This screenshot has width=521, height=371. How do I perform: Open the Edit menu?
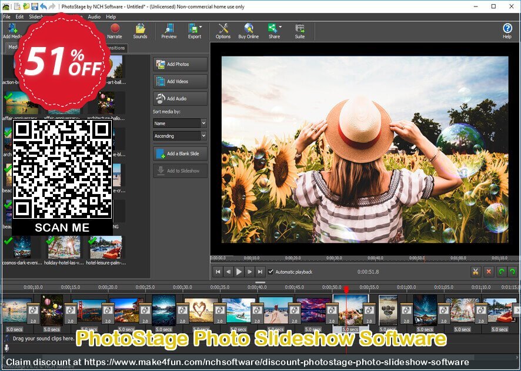pos(19,16)
